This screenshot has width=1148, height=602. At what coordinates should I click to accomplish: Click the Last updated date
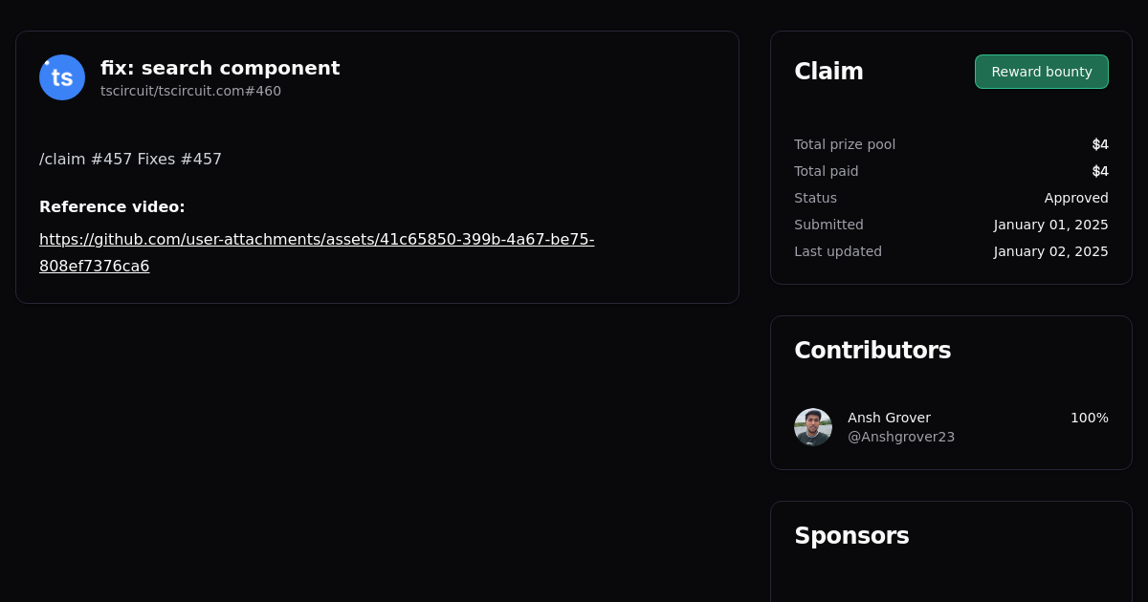click(x=1050, y=251)
